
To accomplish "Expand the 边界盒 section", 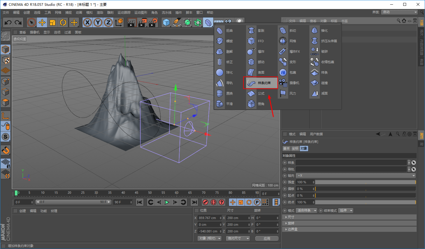I will [x=349, y=229].
